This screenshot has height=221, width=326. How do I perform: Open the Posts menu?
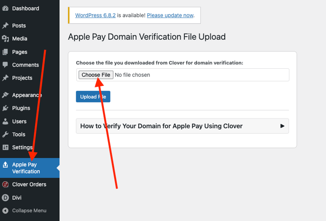point(19,26)
